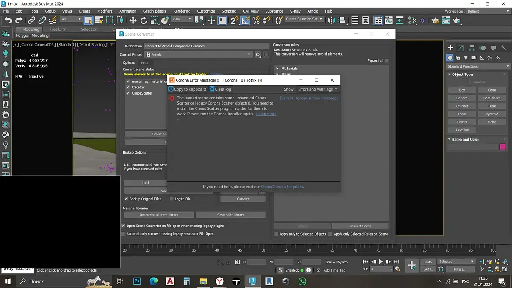Click Save all to library button
This screenshot has height=288, width=512.
[x=230, y=215]
